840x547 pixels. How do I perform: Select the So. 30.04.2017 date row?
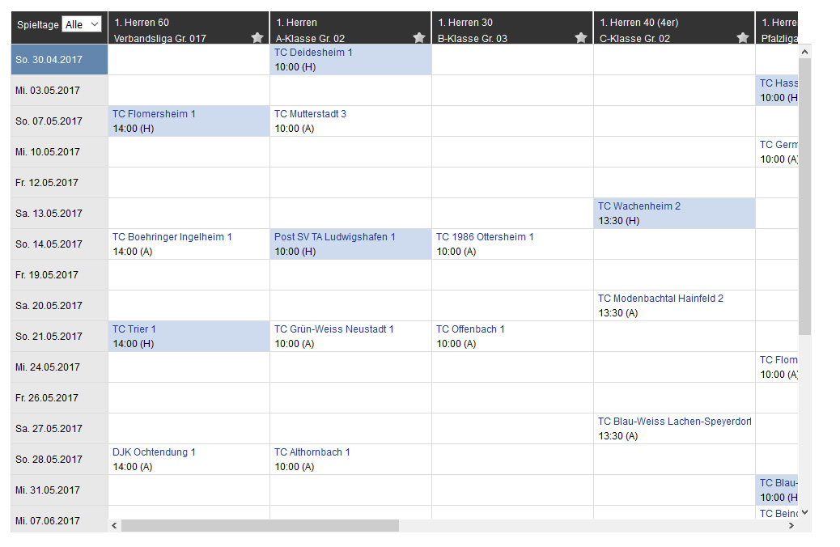[59, 59]
